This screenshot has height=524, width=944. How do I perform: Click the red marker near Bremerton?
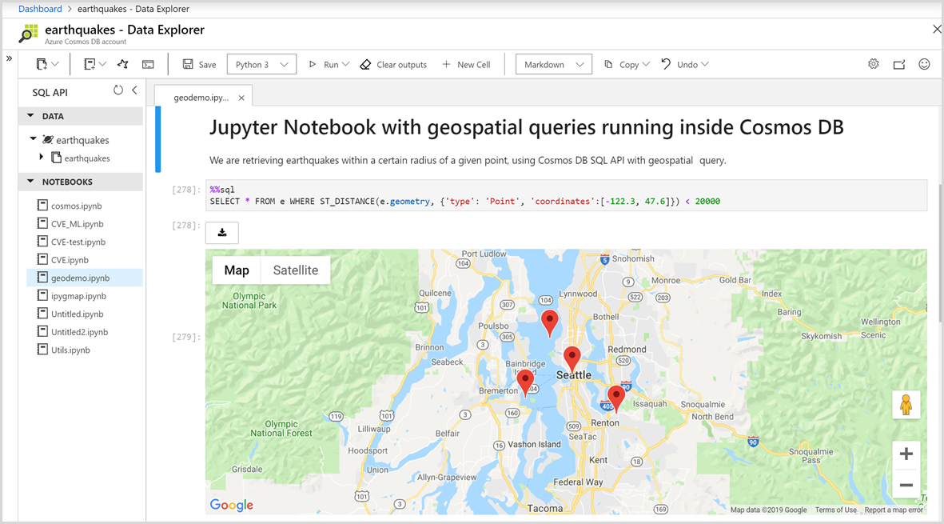pos(526,383)
